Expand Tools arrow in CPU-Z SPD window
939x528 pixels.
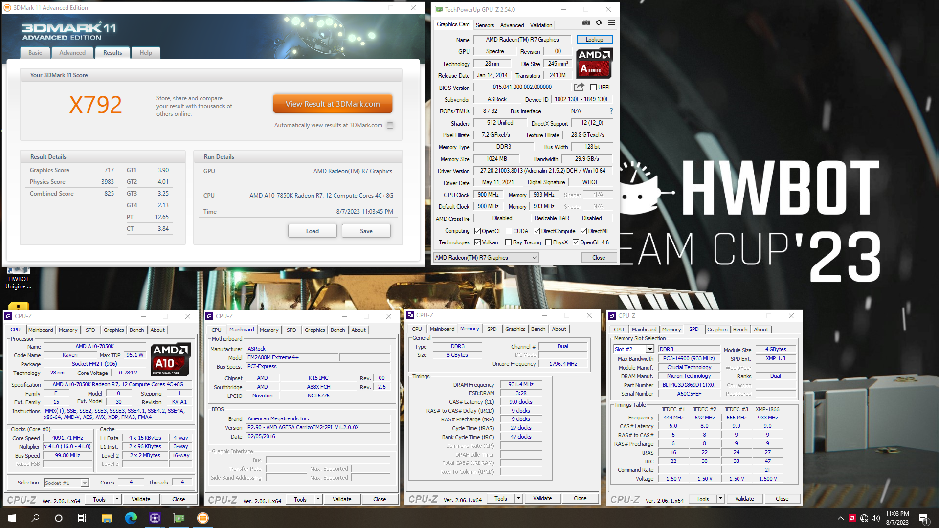pos(720,499)
